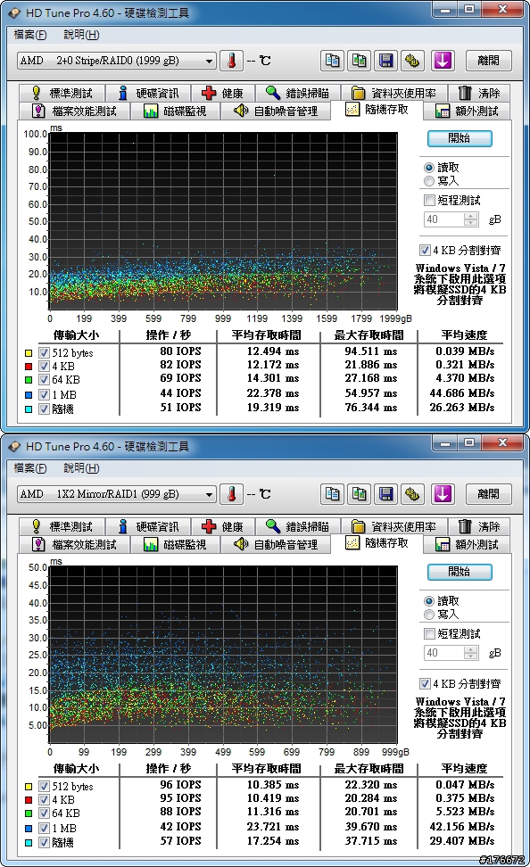
Task: Uncheck 4 KB transfer checkbox in top RAID0 window
Action: click(x=45, y=366)
